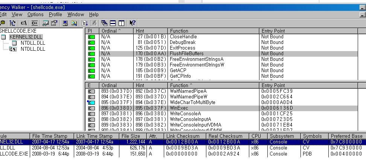This screenshot has width=366, height=160.
Task: Sort imports by PI column header
Action: [92, 31]
